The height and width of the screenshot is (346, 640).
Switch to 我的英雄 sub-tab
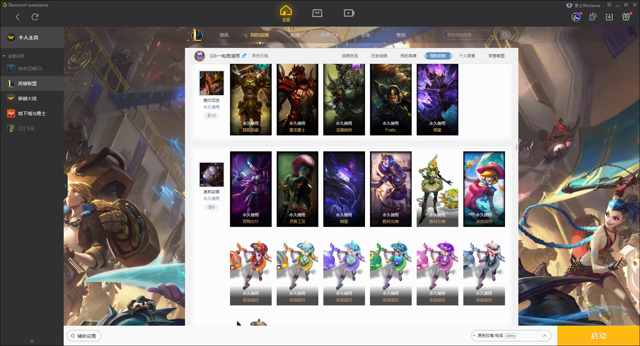pyautogui.click(x=408, y=56)
